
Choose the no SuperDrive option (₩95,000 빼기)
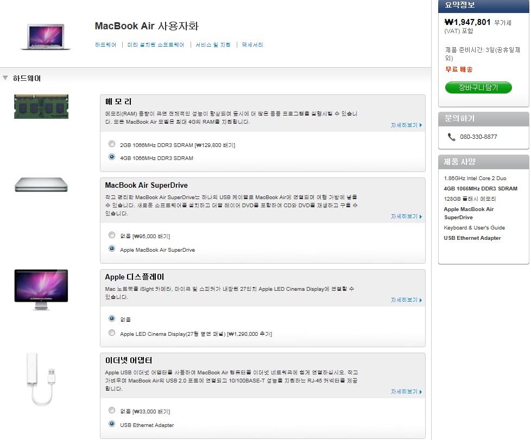point(112,235)
